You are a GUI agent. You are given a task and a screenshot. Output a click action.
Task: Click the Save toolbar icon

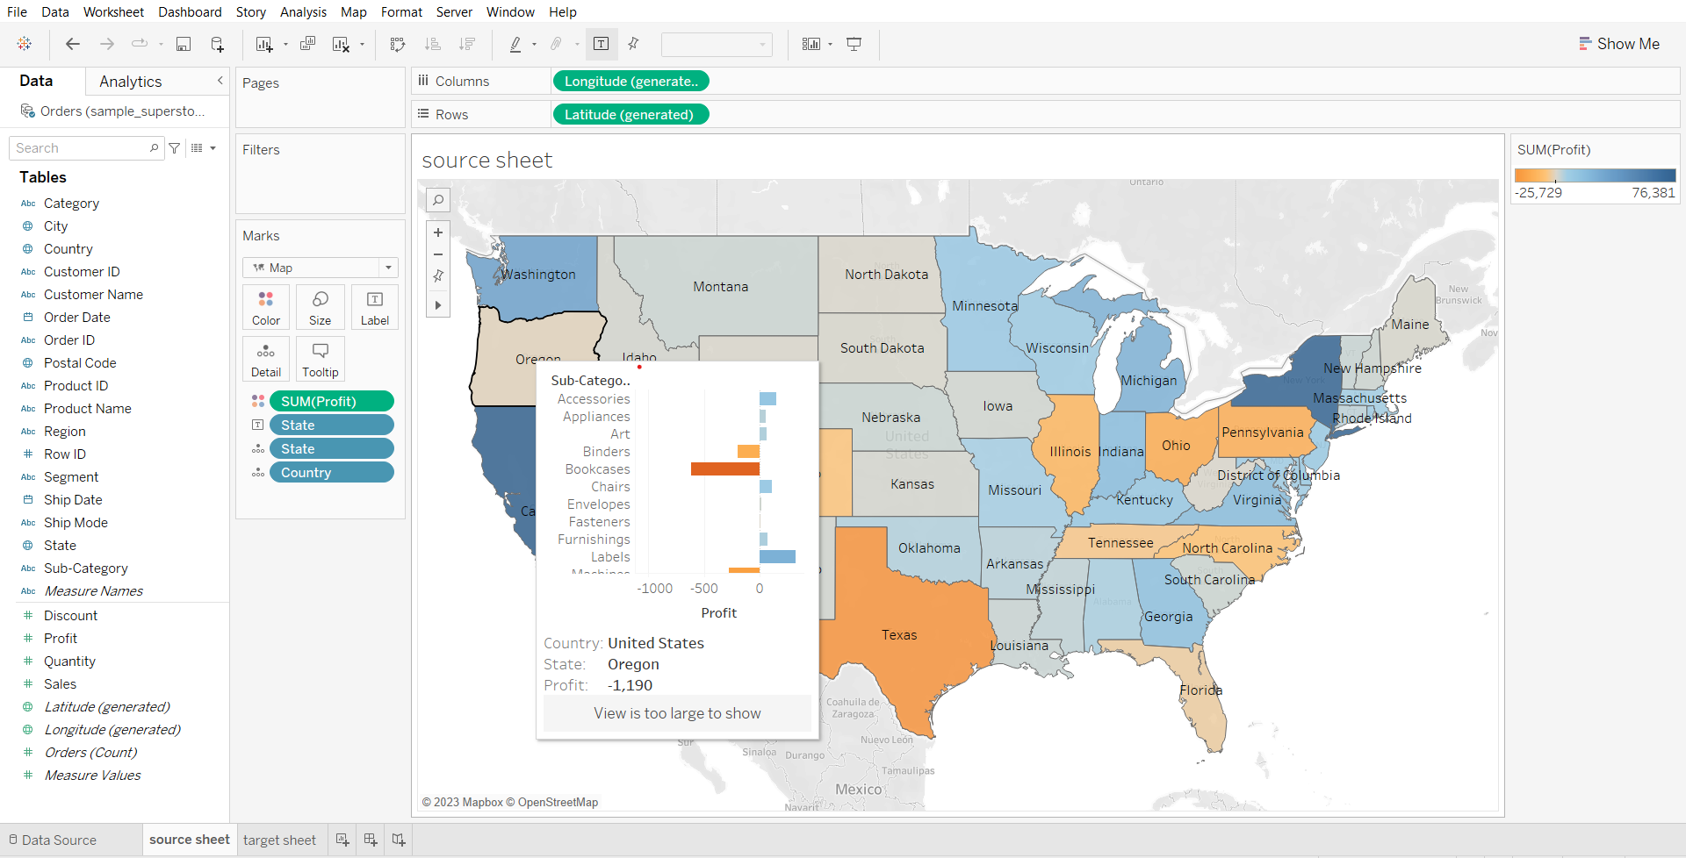click(184, 44)
